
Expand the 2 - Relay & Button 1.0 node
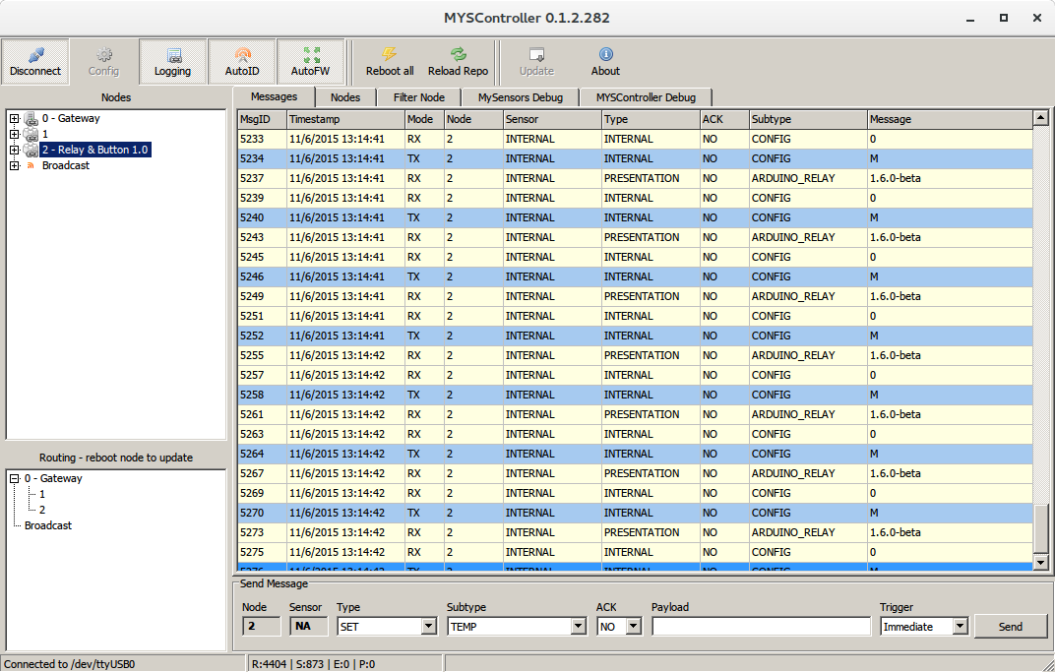[14, 150]
